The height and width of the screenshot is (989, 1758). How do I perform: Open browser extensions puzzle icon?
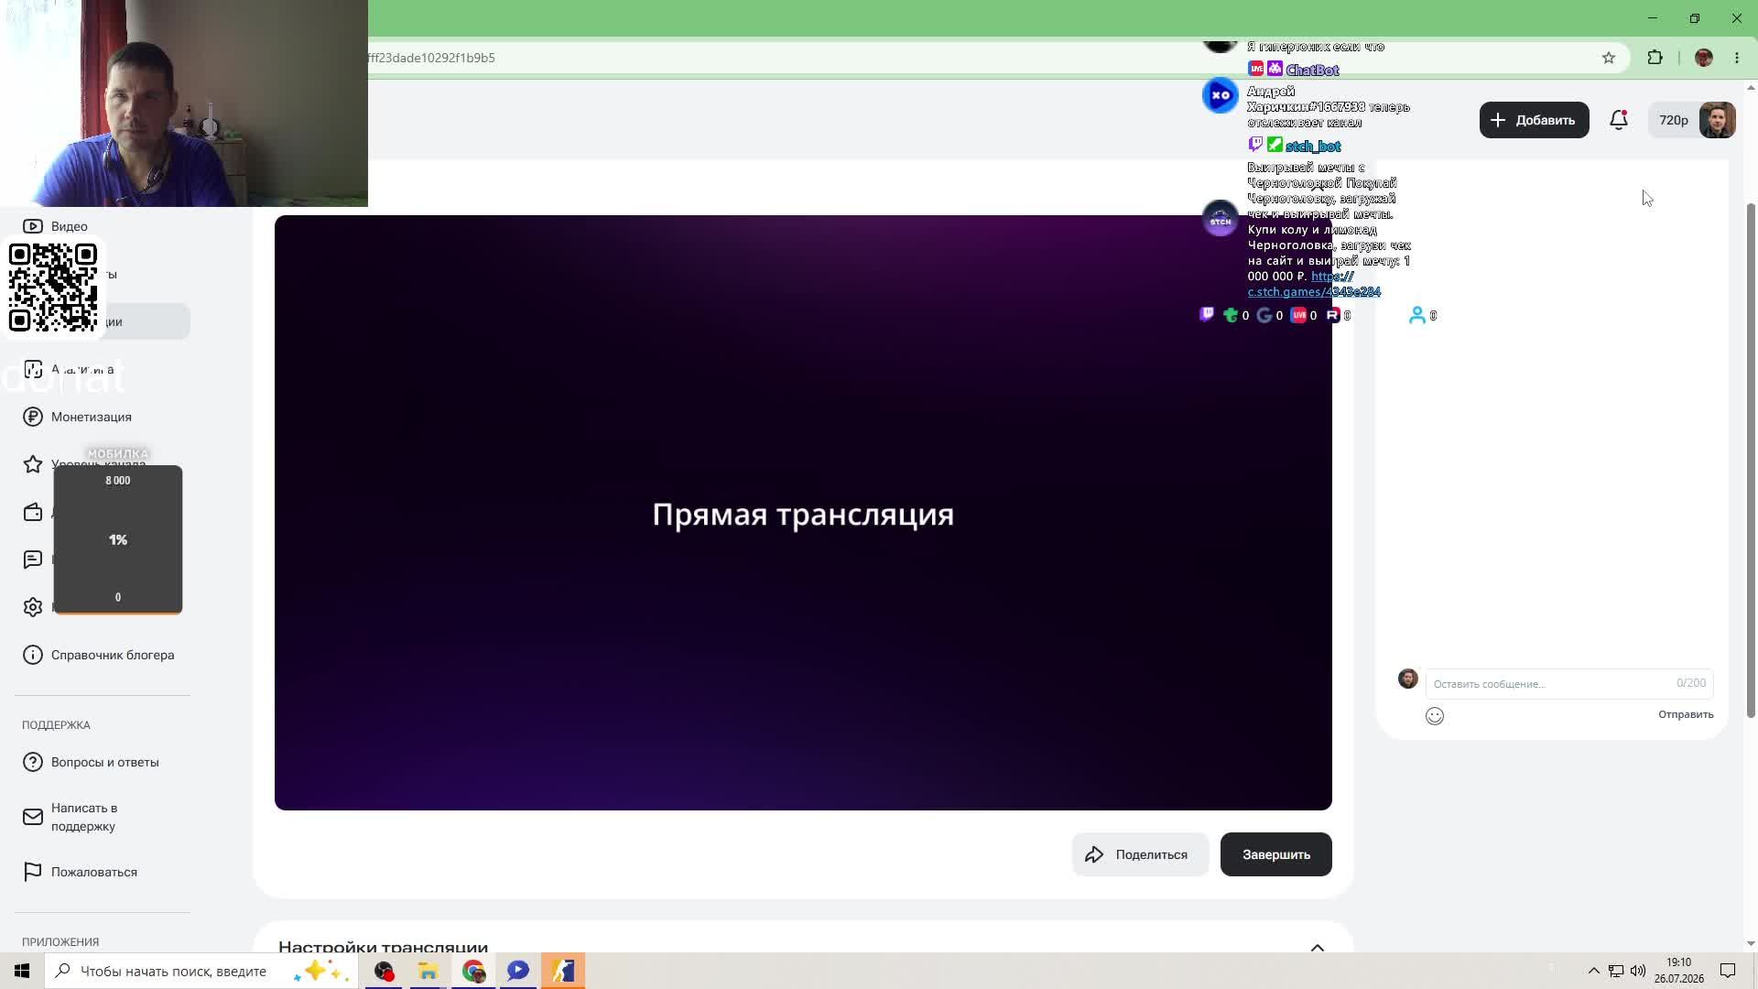tap(1655, 58)
